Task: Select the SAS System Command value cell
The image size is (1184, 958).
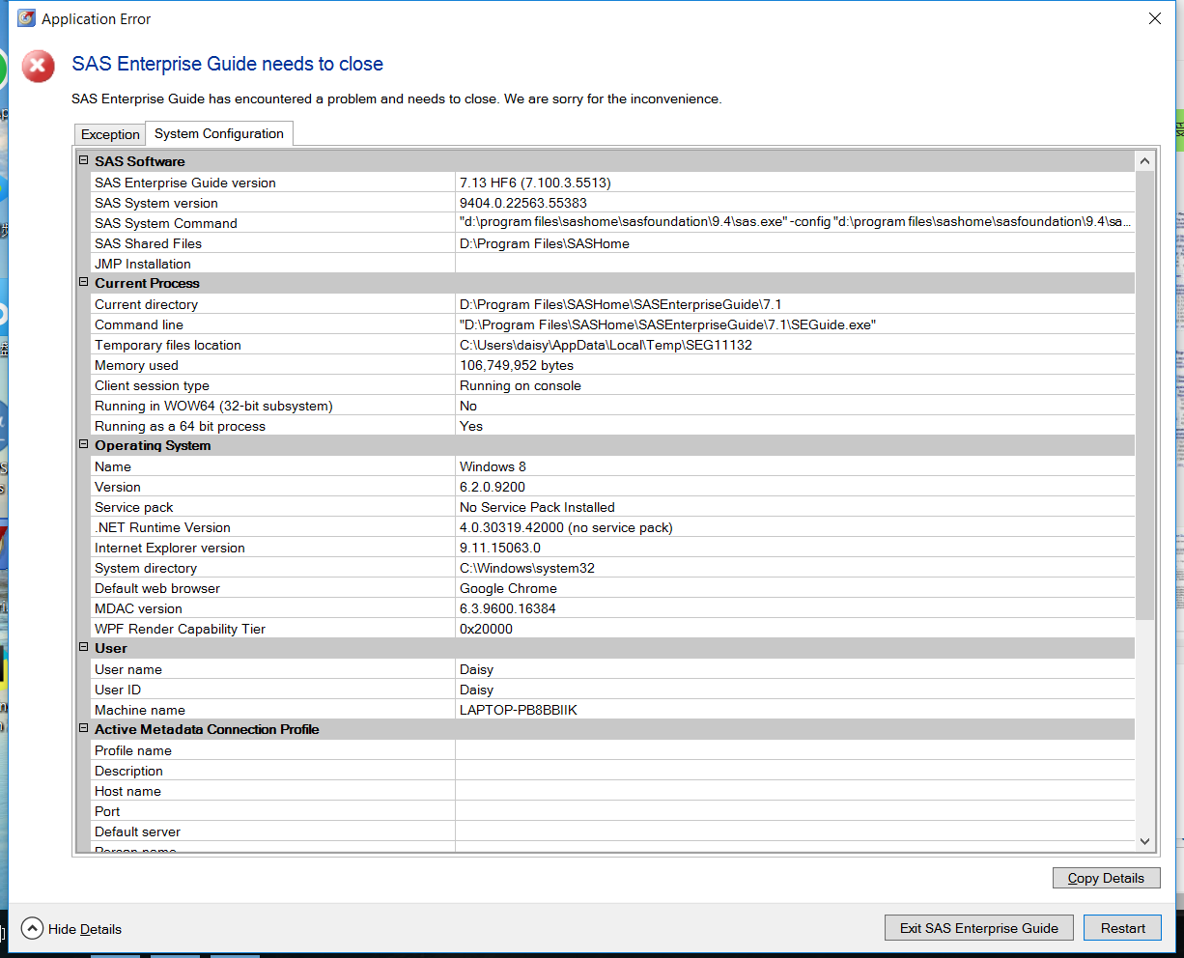Action: [794, 222]
